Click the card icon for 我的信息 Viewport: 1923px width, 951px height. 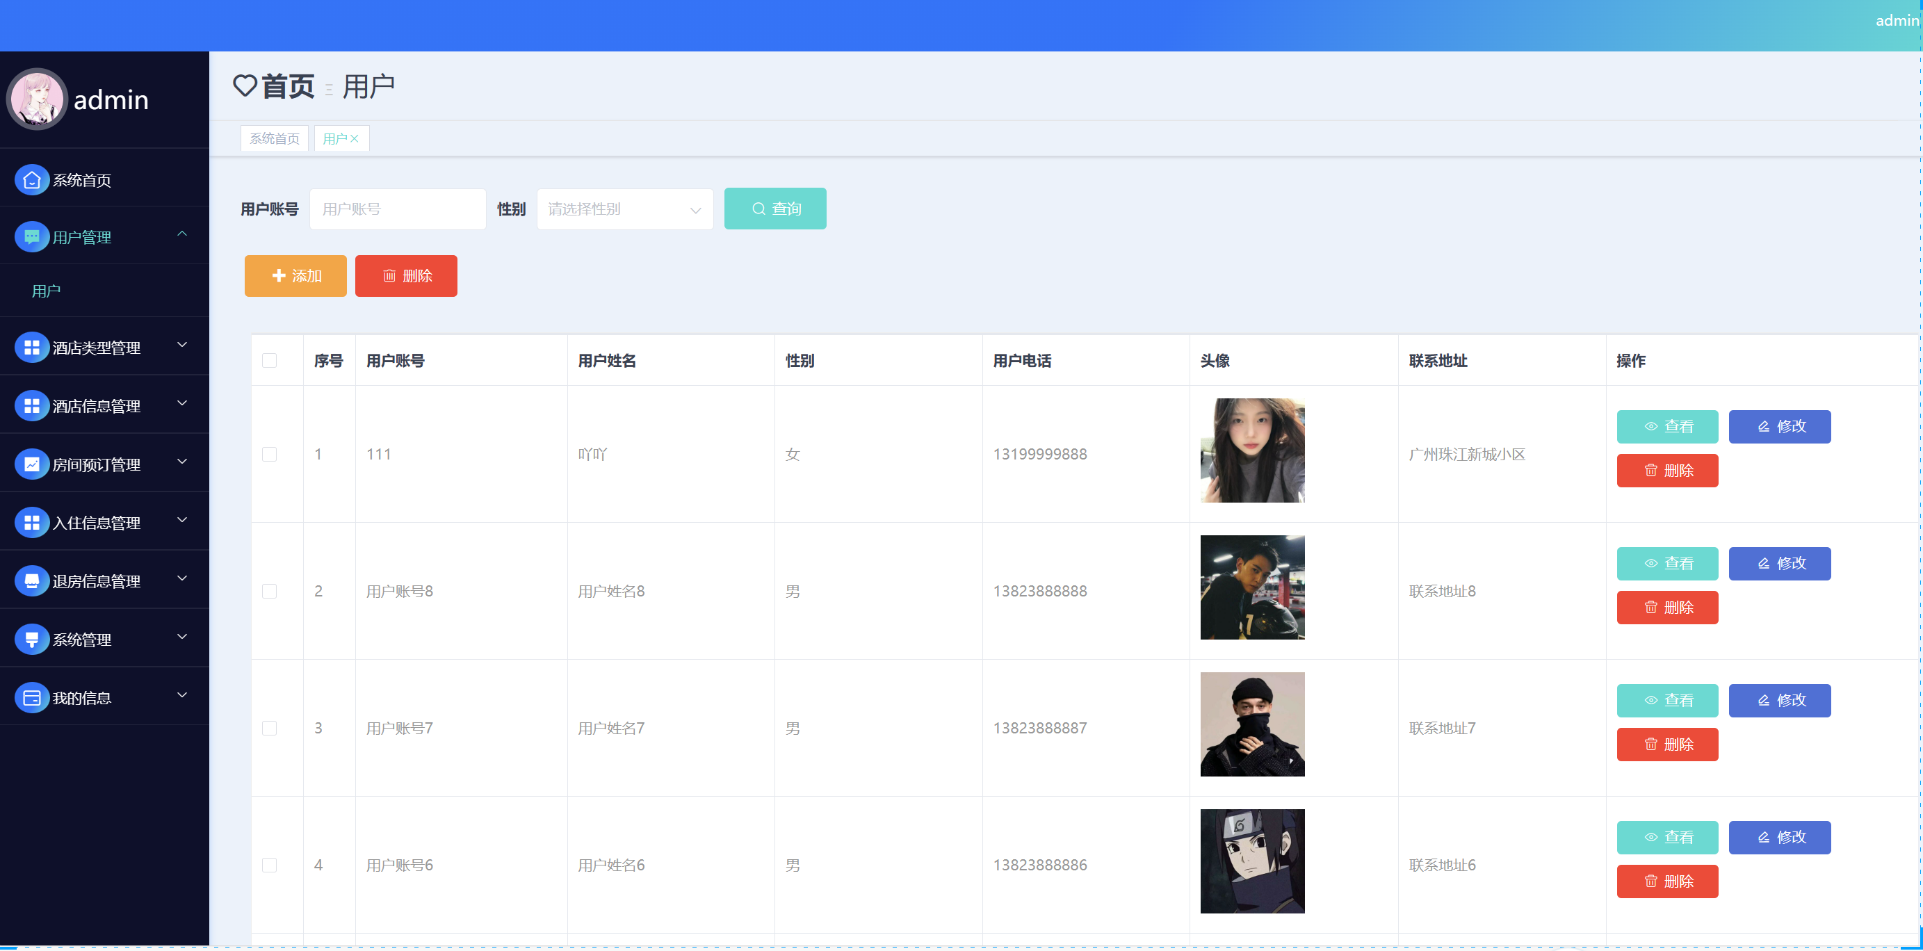[31, 697]
